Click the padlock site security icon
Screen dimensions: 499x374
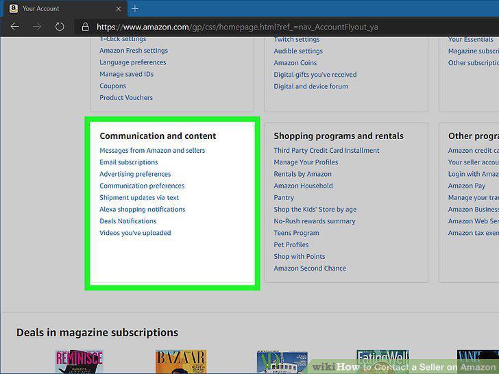point(85,27)
